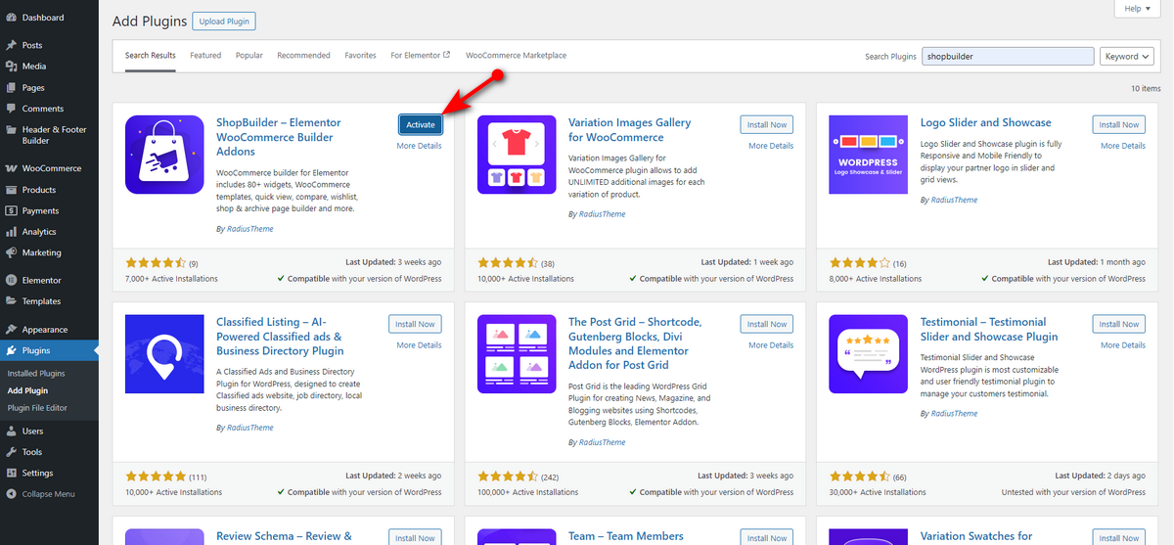Click the Review Schema plugin Install Now button
This screenshot has height=545, width=1174.
415,538
